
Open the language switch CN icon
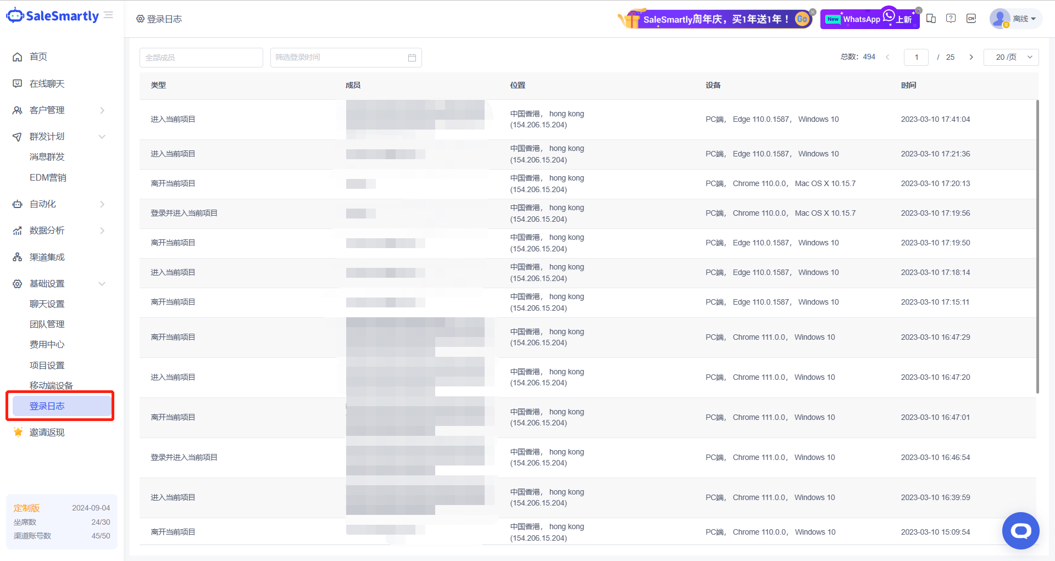click(971, 19)
